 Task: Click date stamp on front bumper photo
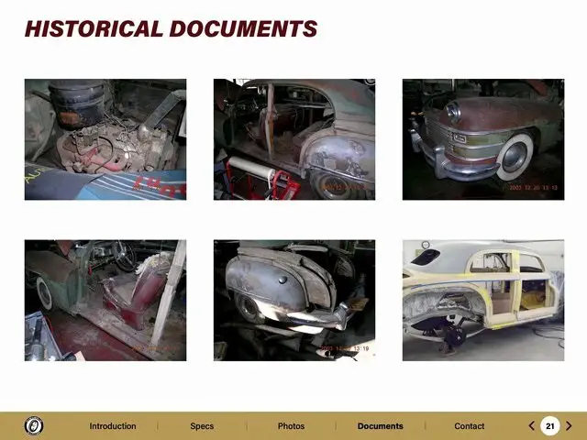(x=534, y=187)
